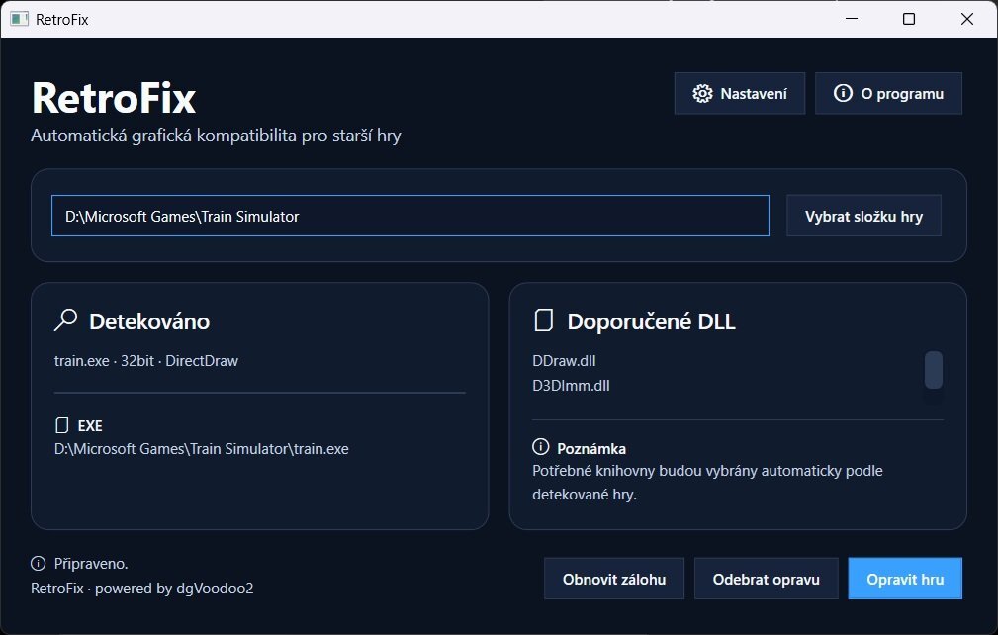Click the magnifier icon next to Detekováno
Image resolution: width=998 pixels, height=635 pixels.
[x=65, y=320]
